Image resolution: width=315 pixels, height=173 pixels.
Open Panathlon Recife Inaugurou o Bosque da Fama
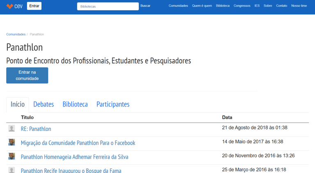(71, 171)
